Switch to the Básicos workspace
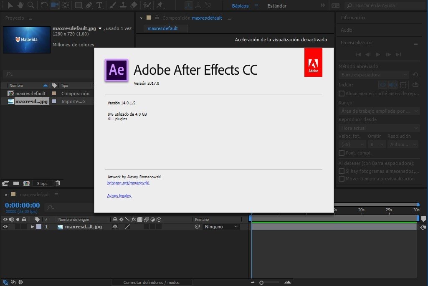428x286 pixels. pyautogui.click(x=240, y=6)
